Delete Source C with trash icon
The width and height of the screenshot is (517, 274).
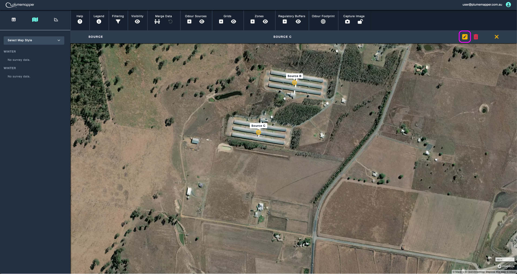point(476,37)
